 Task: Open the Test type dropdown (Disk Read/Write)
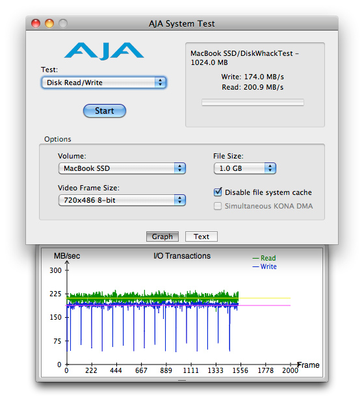tap(104, 83)
